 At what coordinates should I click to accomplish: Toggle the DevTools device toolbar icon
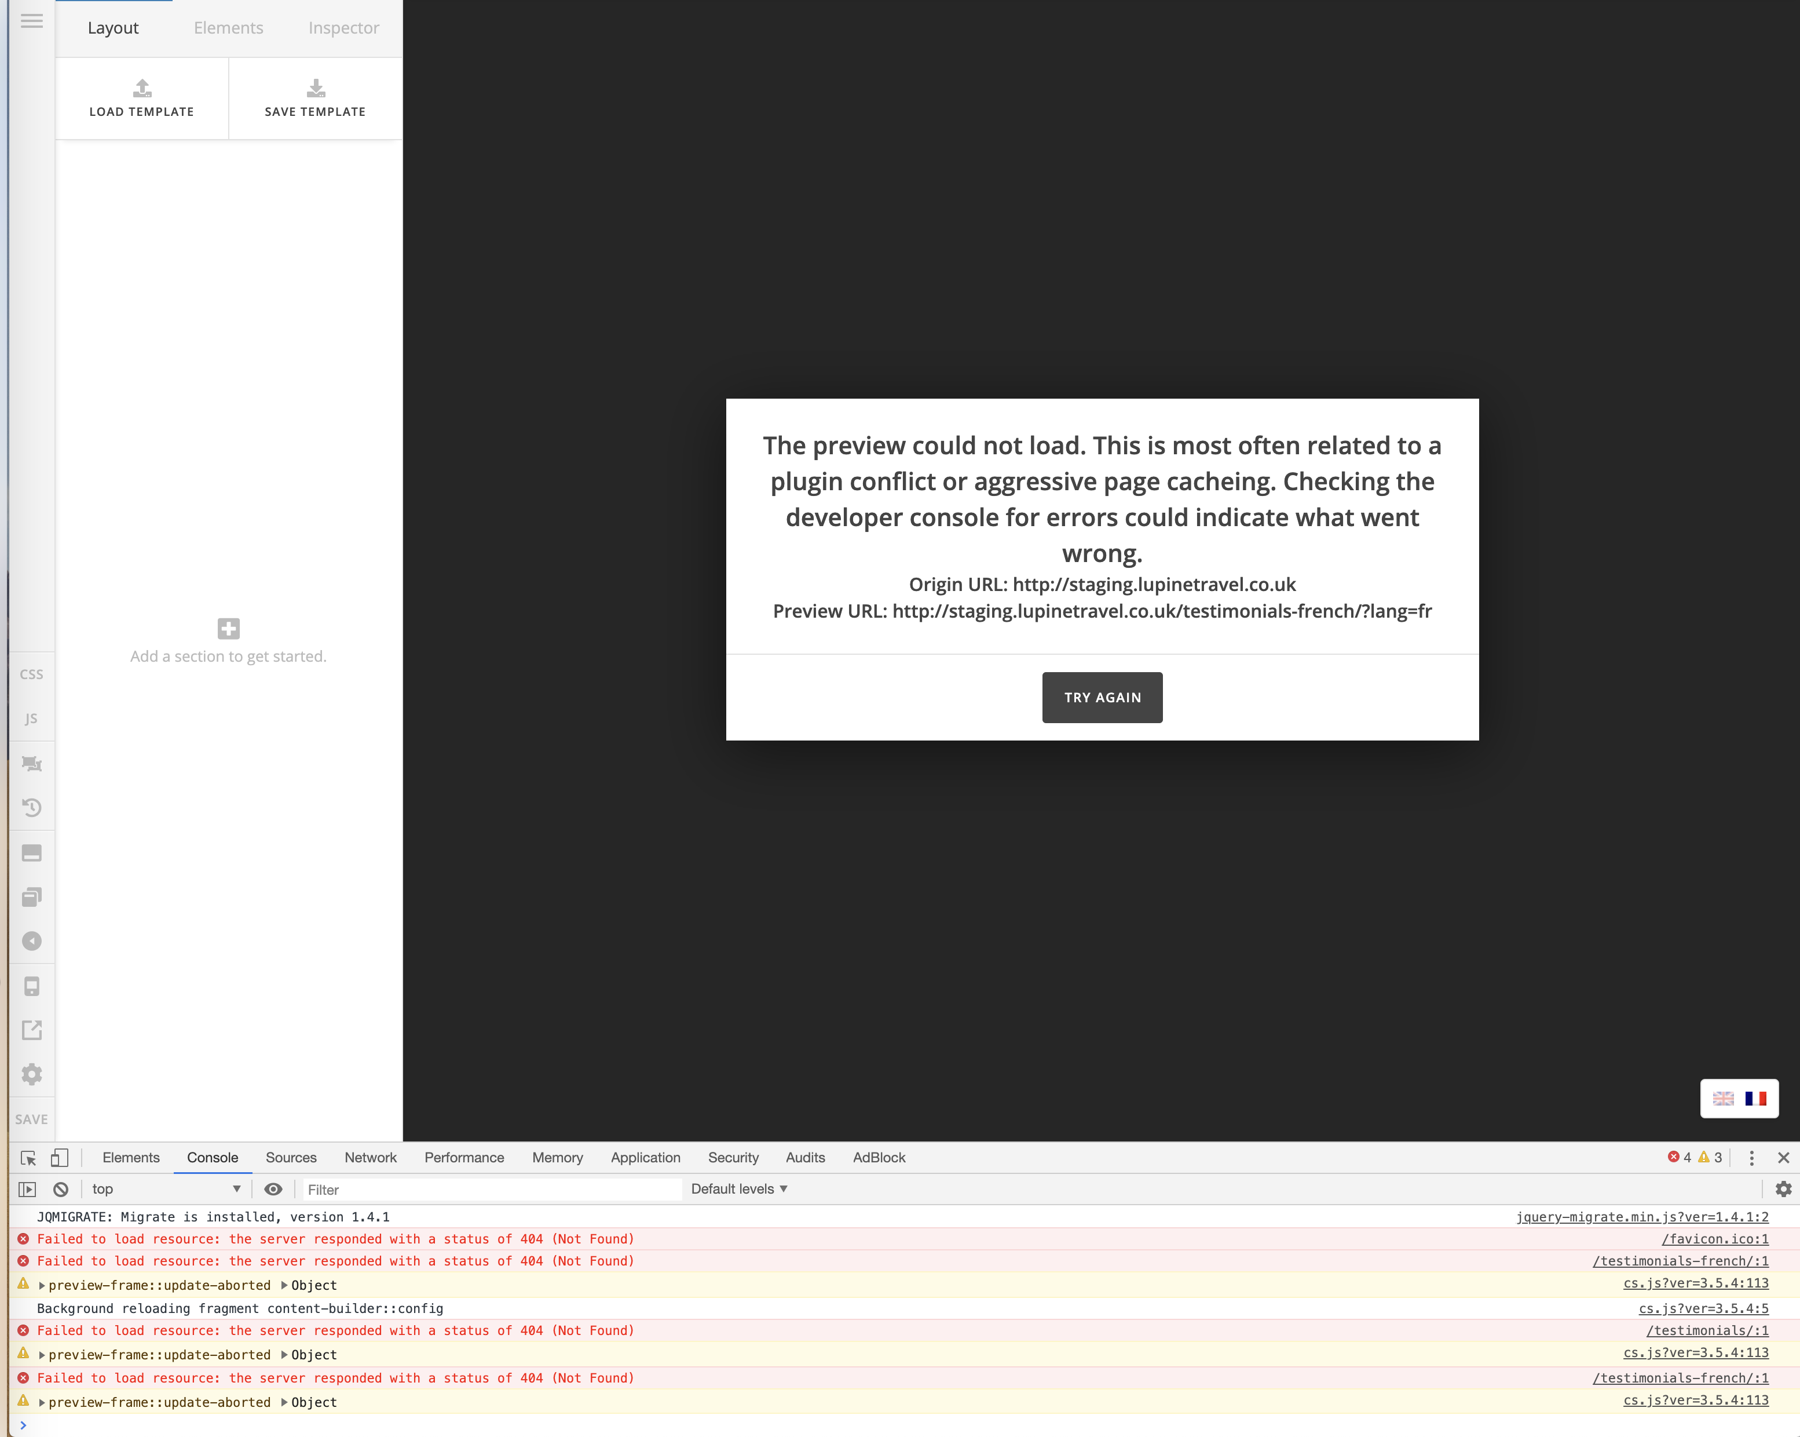coord(59,1158)
